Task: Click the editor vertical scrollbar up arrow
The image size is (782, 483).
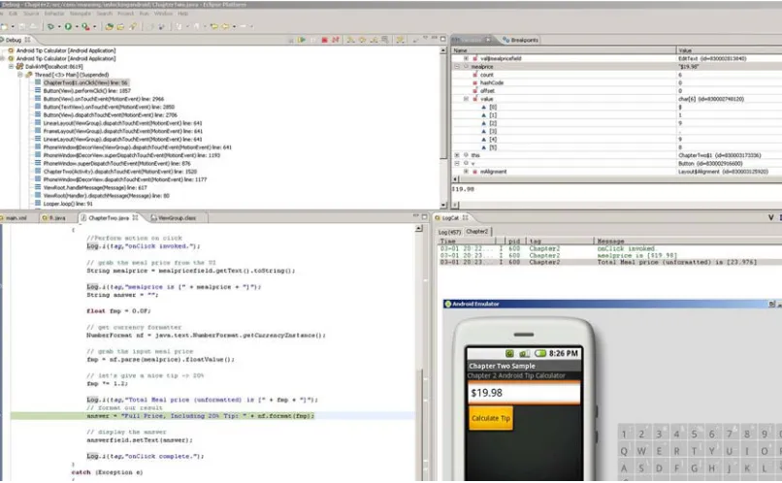Action: pos(419,228)
